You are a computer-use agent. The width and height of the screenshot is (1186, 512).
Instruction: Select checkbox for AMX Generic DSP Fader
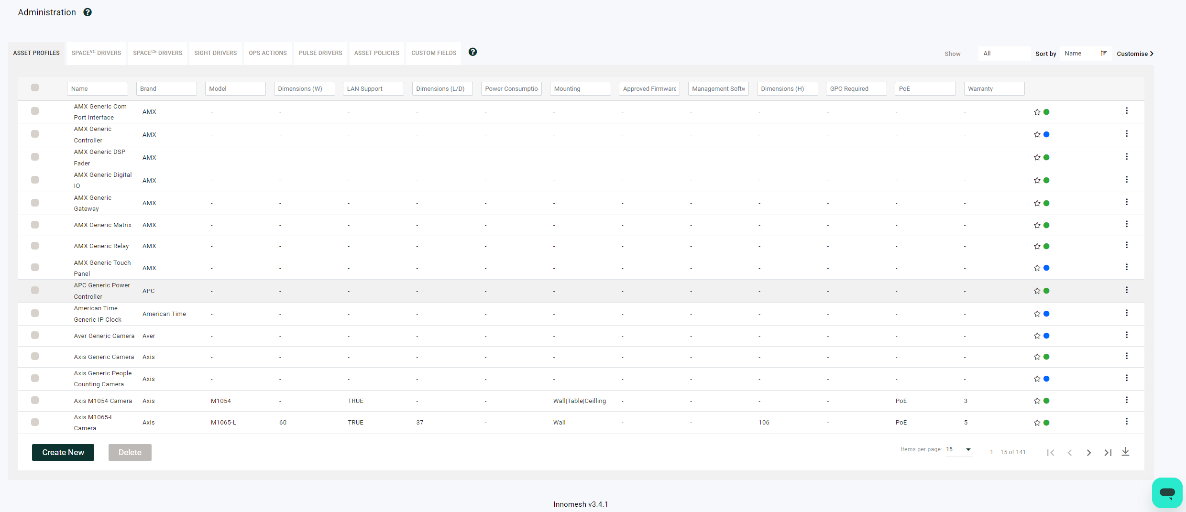tap(35, 157)
